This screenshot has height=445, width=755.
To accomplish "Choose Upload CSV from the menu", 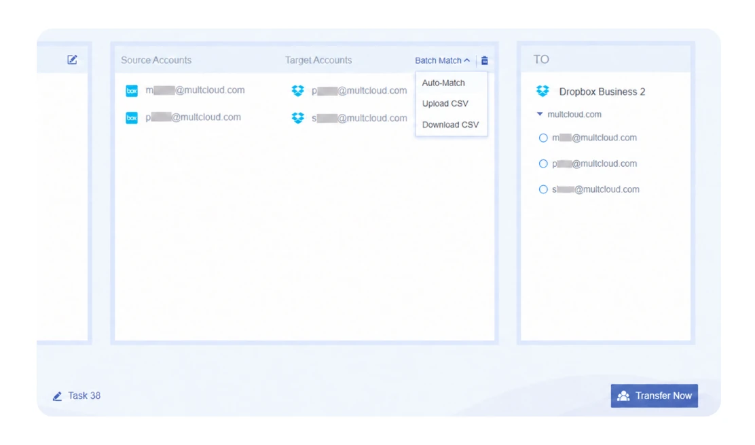I will (x=445, y=103).
